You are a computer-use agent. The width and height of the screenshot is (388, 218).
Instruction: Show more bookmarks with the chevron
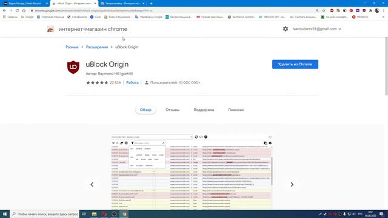pos(383,17)
